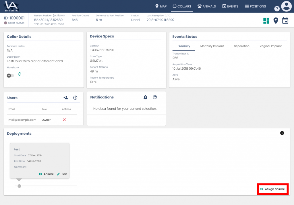Viewport: 294px width, 205px height.
Task: Open the user profile avatar menu
Action: coord(286,6)
